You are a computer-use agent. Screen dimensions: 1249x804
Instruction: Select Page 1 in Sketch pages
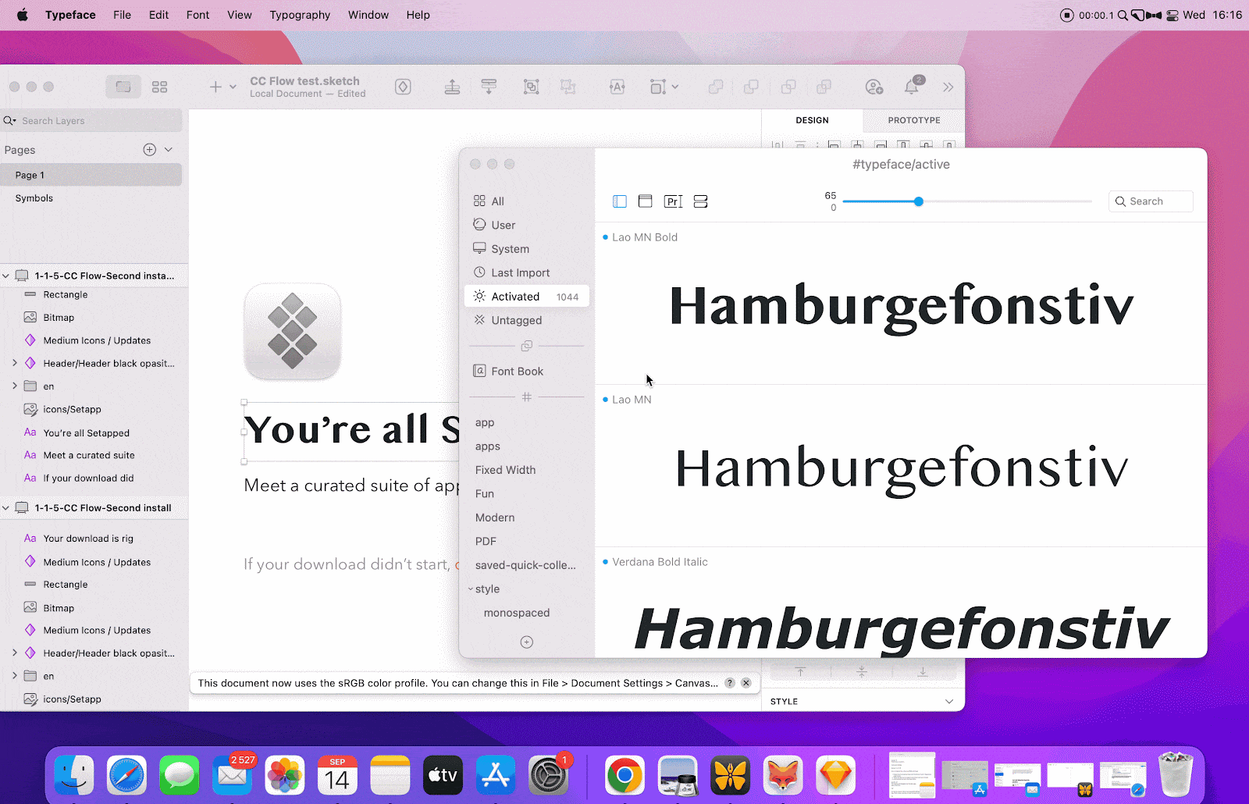91,175
